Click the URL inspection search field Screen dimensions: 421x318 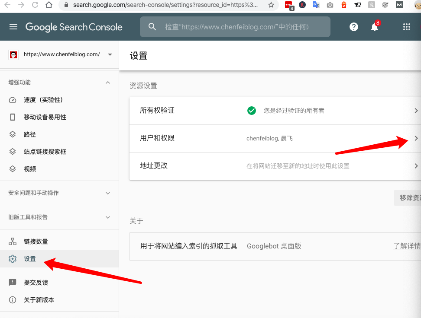[x=235, y=27]
